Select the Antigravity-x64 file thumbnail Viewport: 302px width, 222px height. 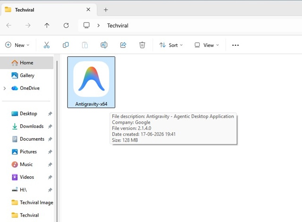click(x=91, y=79)
